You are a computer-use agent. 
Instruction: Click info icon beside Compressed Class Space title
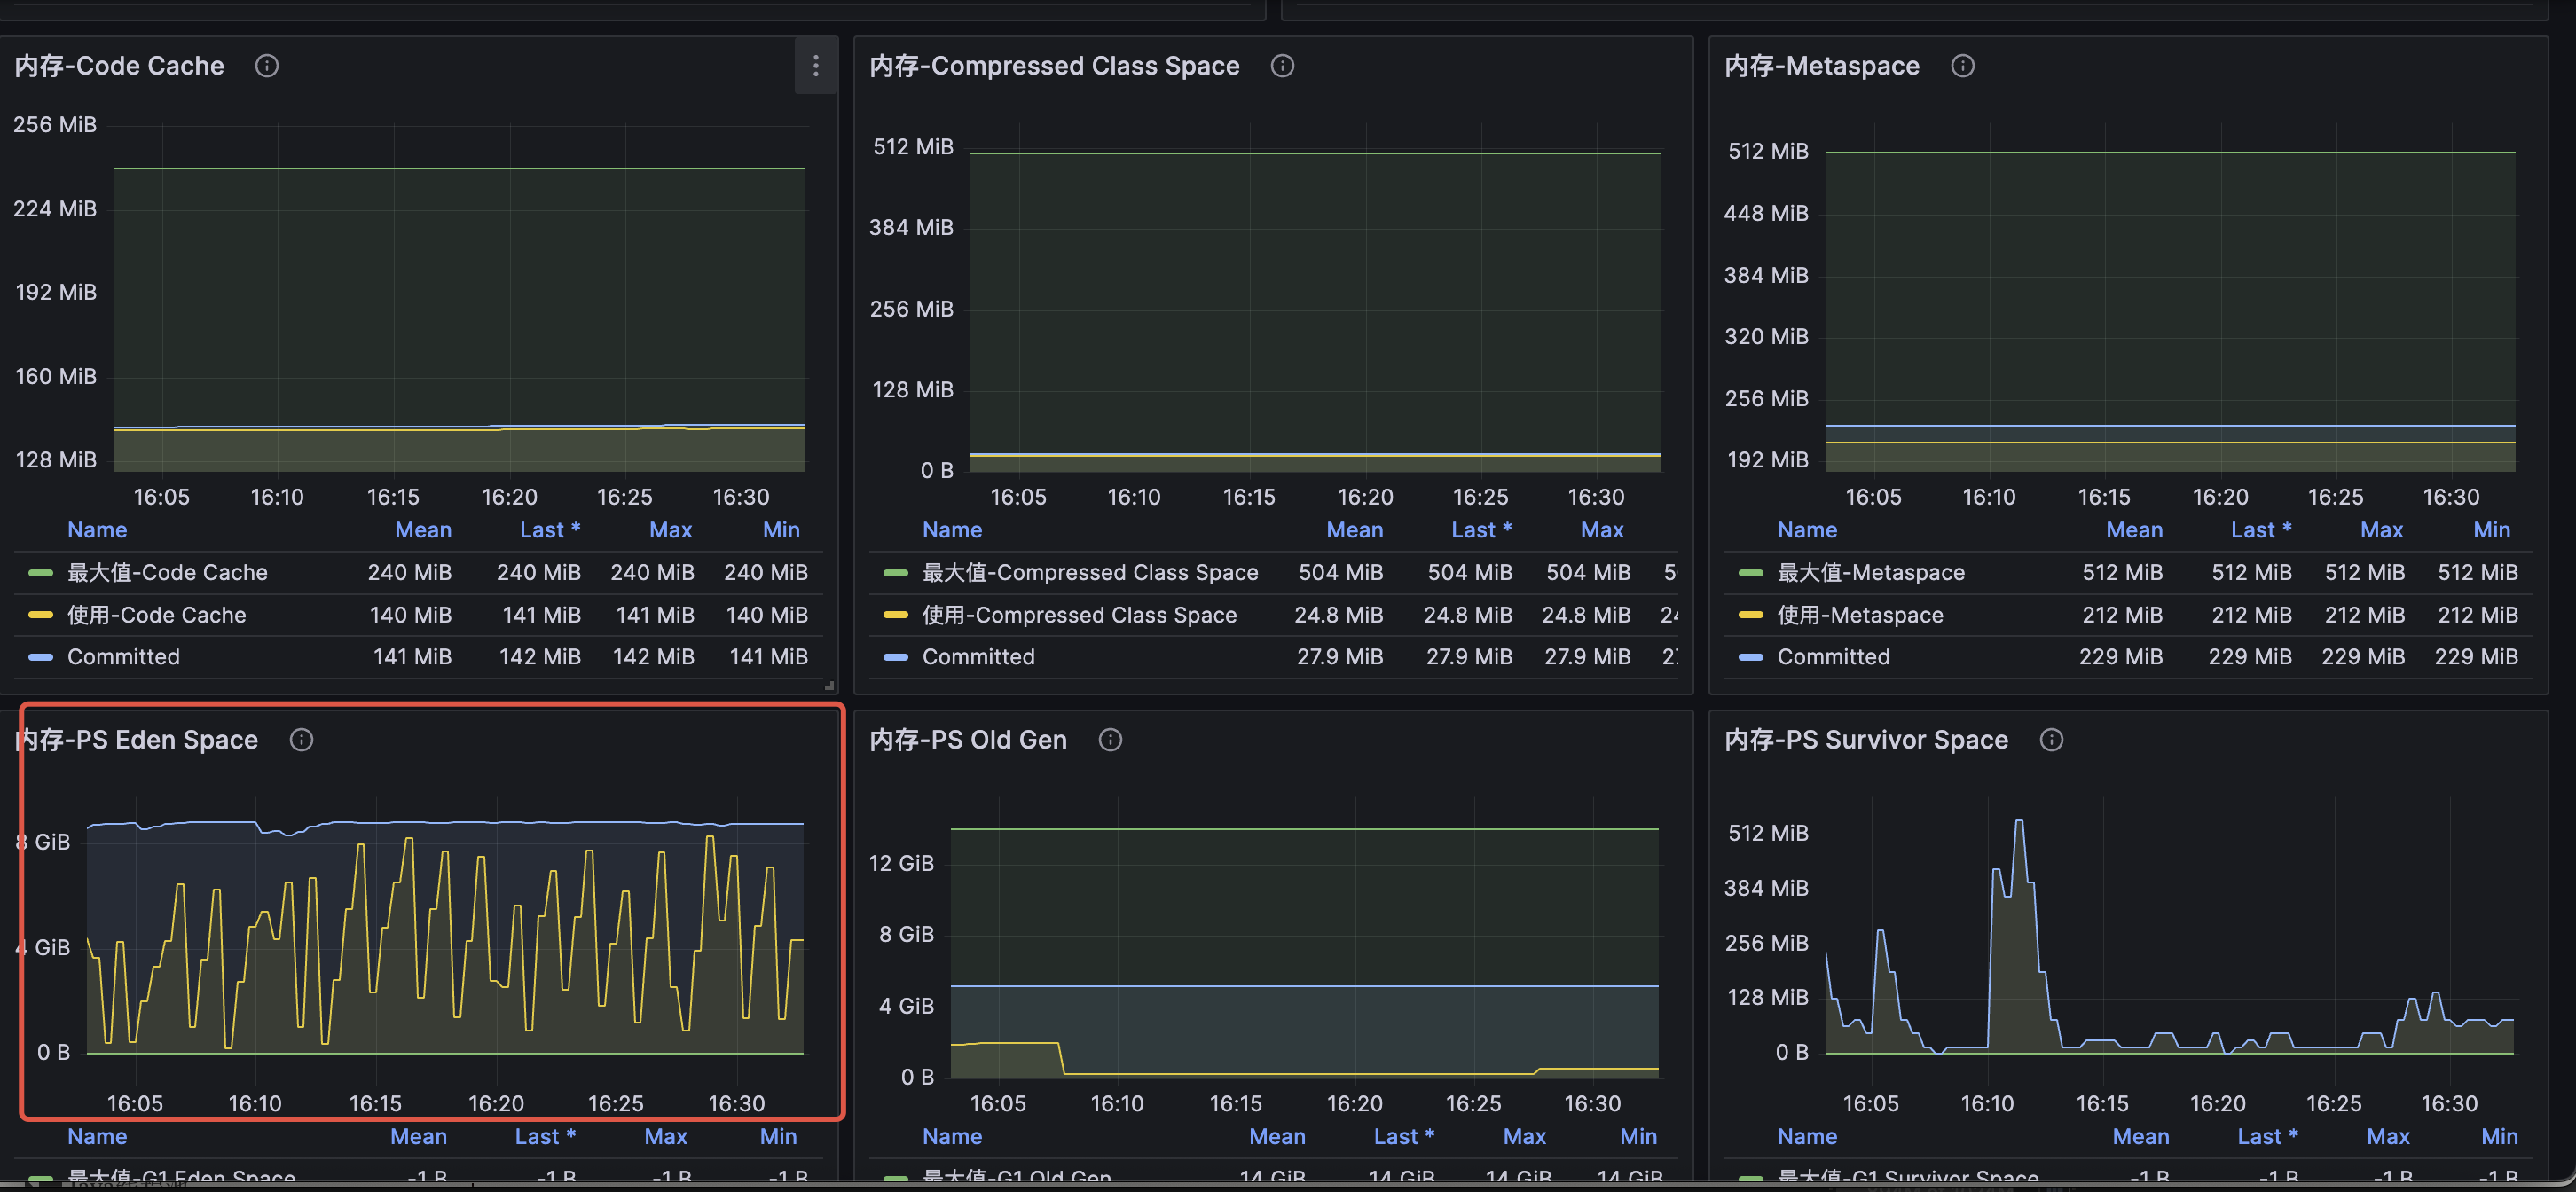(x=1281, y=66)
